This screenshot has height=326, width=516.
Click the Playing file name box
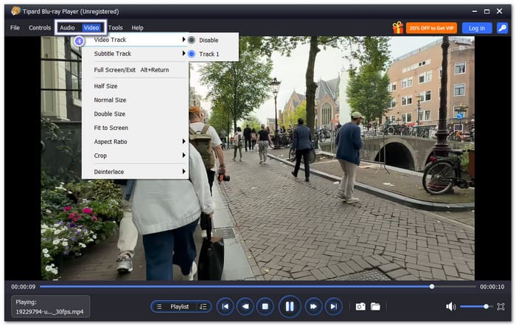pos(50,307)
